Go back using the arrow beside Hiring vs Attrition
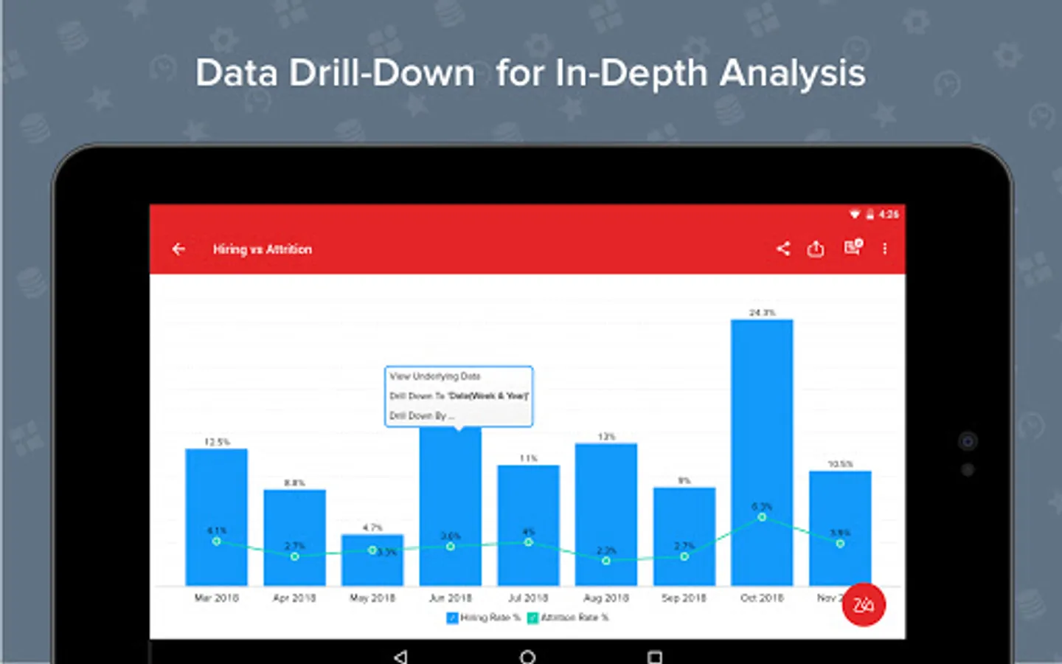This screenshot has width=1062, height=664. coord(178,249)
